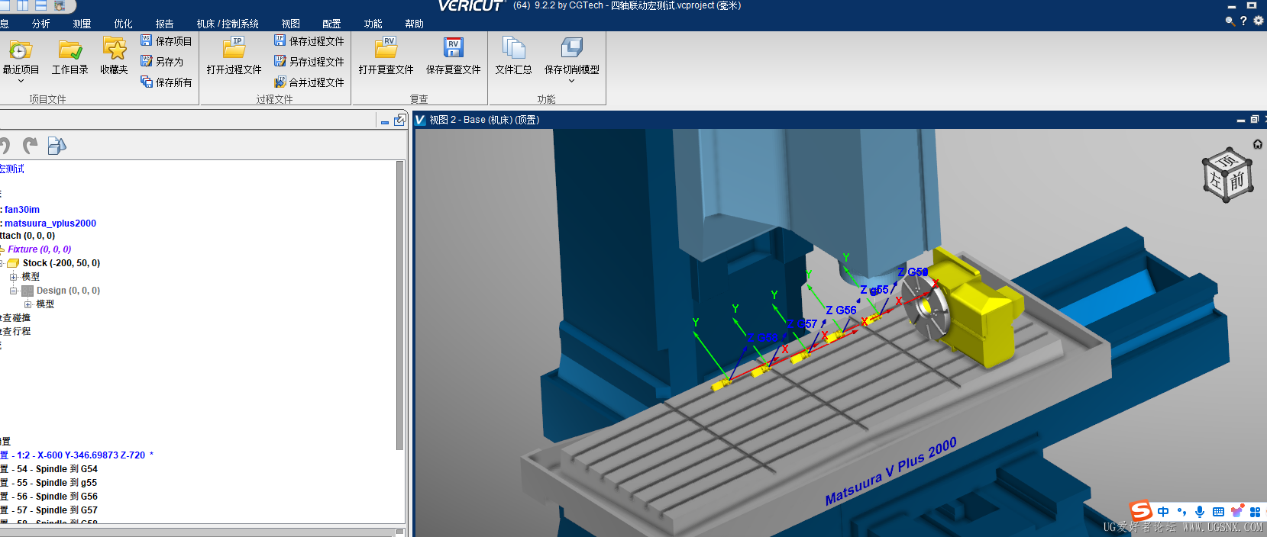Select the '57 - Spindle 到 G57' row
This screenshot has height=537, width=1267.
(49, 510)
